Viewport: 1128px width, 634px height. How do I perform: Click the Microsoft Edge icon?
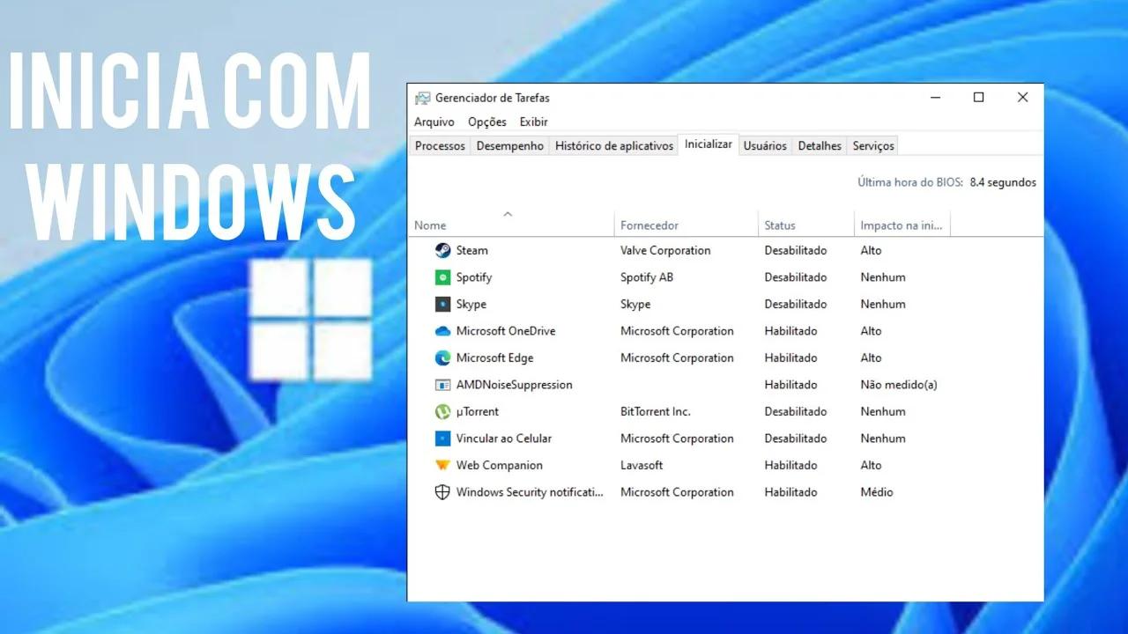tap(442, 358)
